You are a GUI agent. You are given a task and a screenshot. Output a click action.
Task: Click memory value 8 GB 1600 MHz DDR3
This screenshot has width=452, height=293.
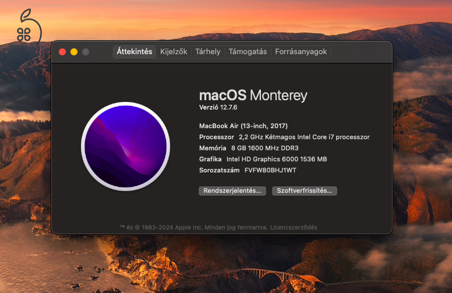264,148
